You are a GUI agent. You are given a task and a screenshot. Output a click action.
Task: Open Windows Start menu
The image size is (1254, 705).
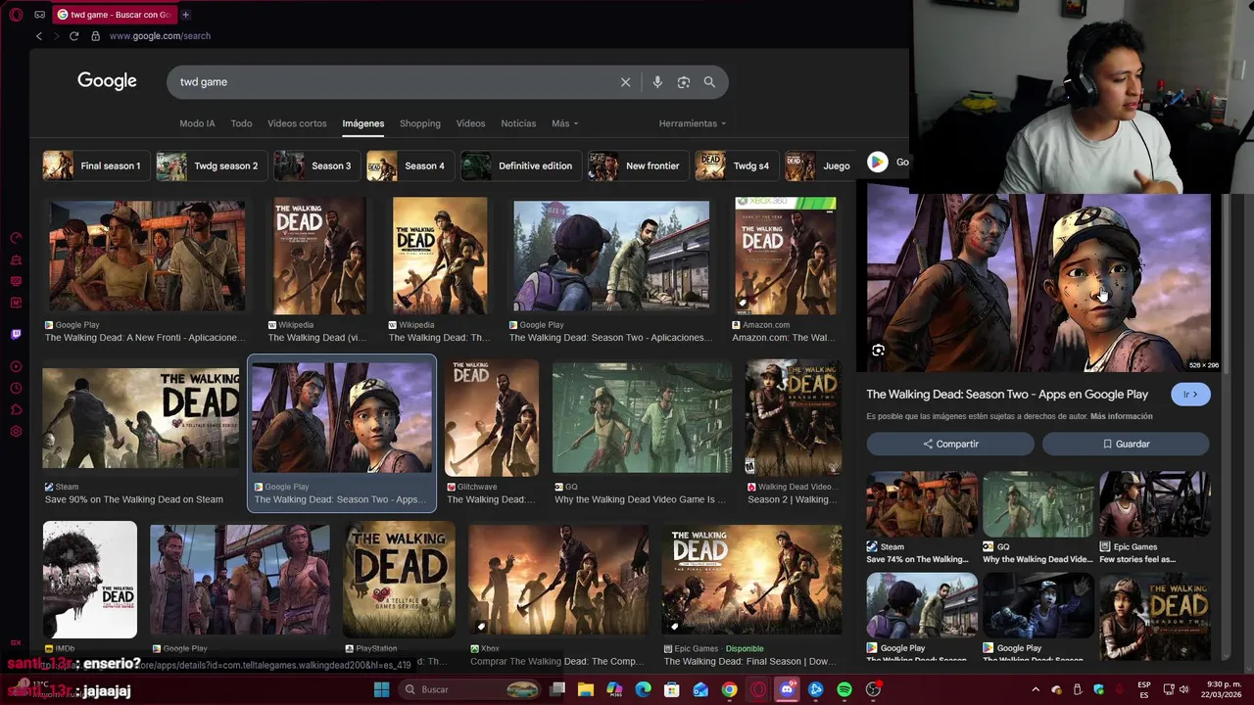381,689
